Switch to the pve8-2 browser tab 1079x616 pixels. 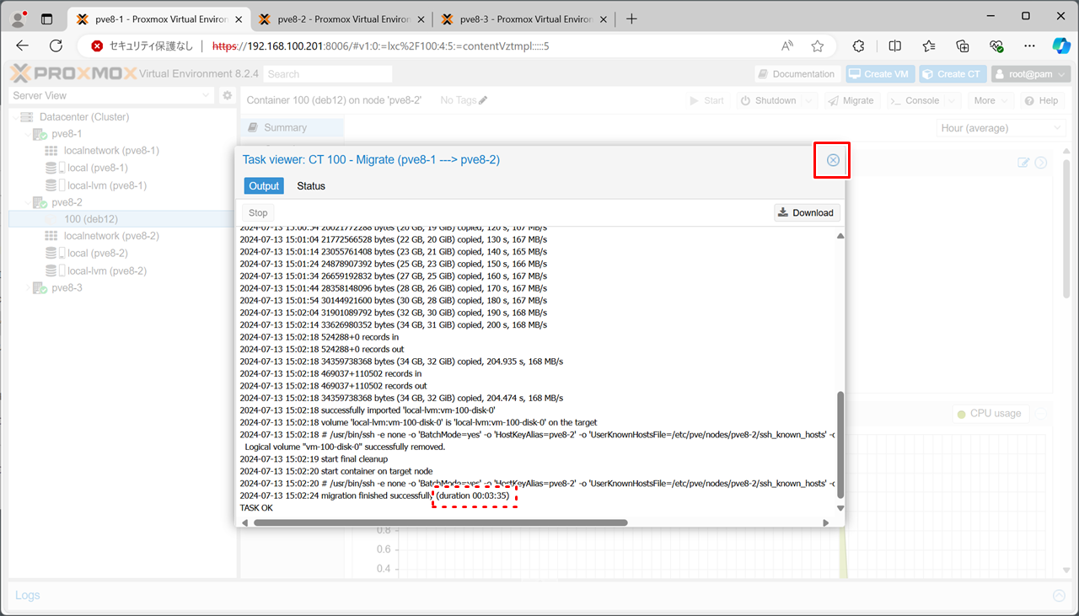[341, 19]
